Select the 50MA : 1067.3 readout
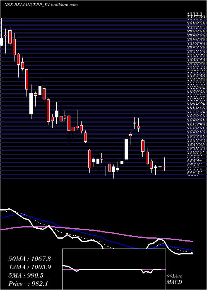The image size is (207, 290). point(29,259)
